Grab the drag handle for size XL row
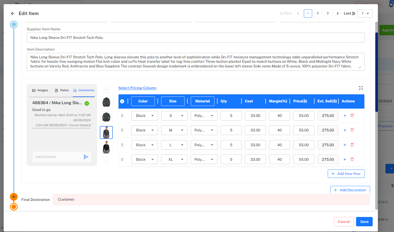The image size is (394, 232). (122, 160)
